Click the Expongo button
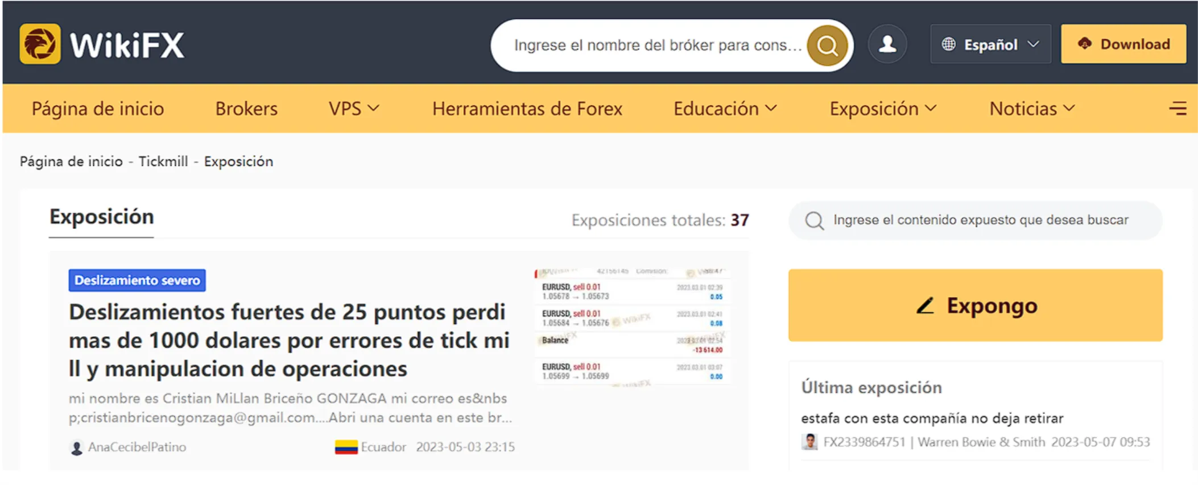The height and width of the screenshot is (485, 1198). [975, 306]
